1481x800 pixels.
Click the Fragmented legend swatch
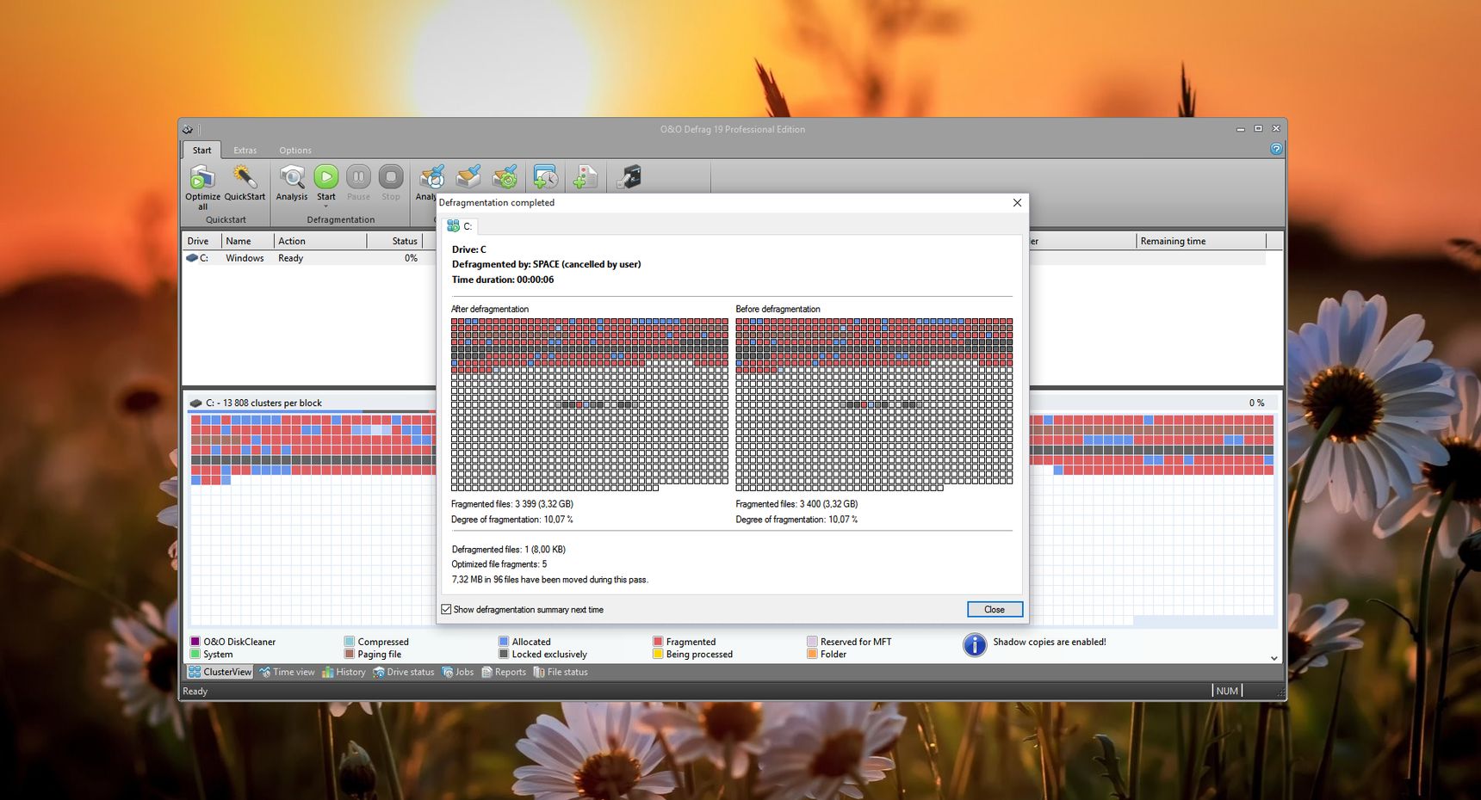tap(658, 642)
